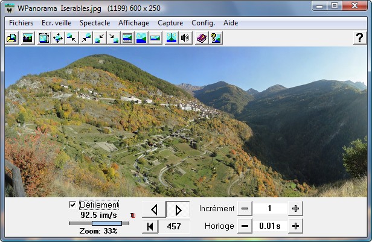Viewport: 372px width, 242px height.
Task: Click move-to-top-left corner arrow icon
Action: click(72, 38)
